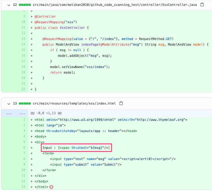Copy the xss/index.html file path
The image size is (212, 191).
tap(121, 103)
